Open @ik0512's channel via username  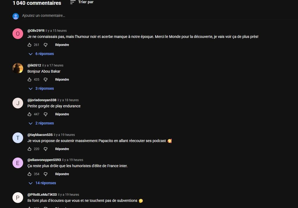pyautogui.click(x=34, y=65)
